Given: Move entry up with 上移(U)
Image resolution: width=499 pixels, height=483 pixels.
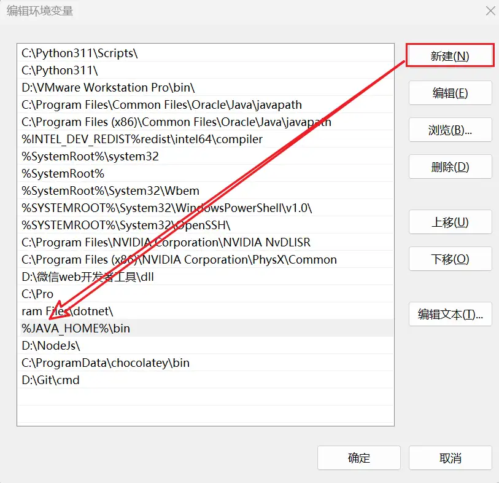Looking at the screenshot, I should coord(450,222).
